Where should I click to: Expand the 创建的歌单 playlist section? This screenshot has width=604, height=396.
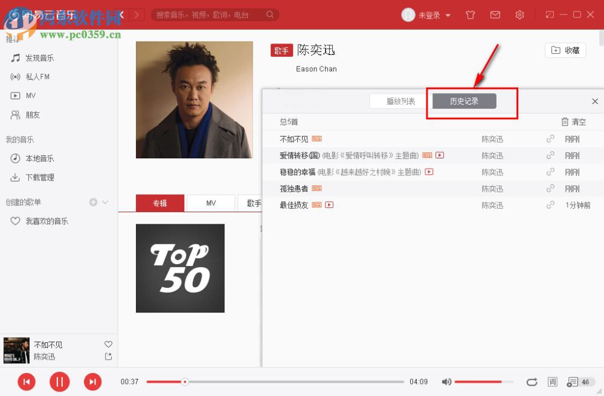pyautogui.click(x=106, y=201)
